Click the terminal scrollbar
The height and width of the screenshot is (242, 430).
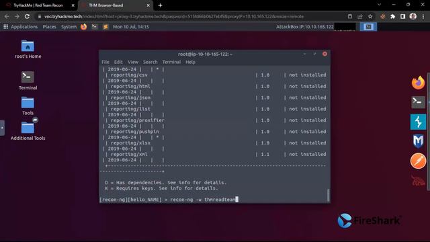tap(328, 195)
